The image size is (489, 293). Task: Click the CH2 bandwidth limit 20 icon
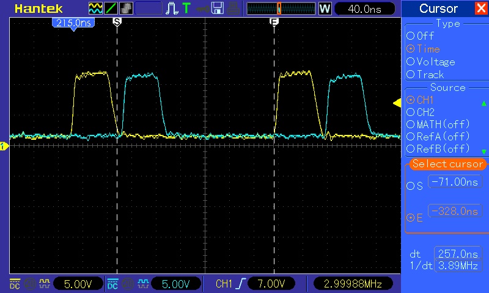click(x=128, y=283)
